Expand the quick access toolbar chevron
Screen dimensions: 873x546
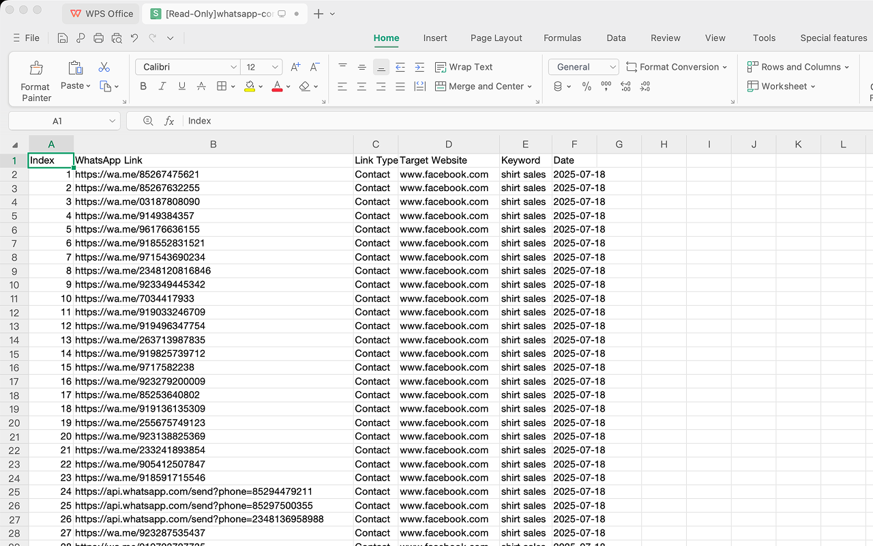pyautogui.click(x=171, y=38)
